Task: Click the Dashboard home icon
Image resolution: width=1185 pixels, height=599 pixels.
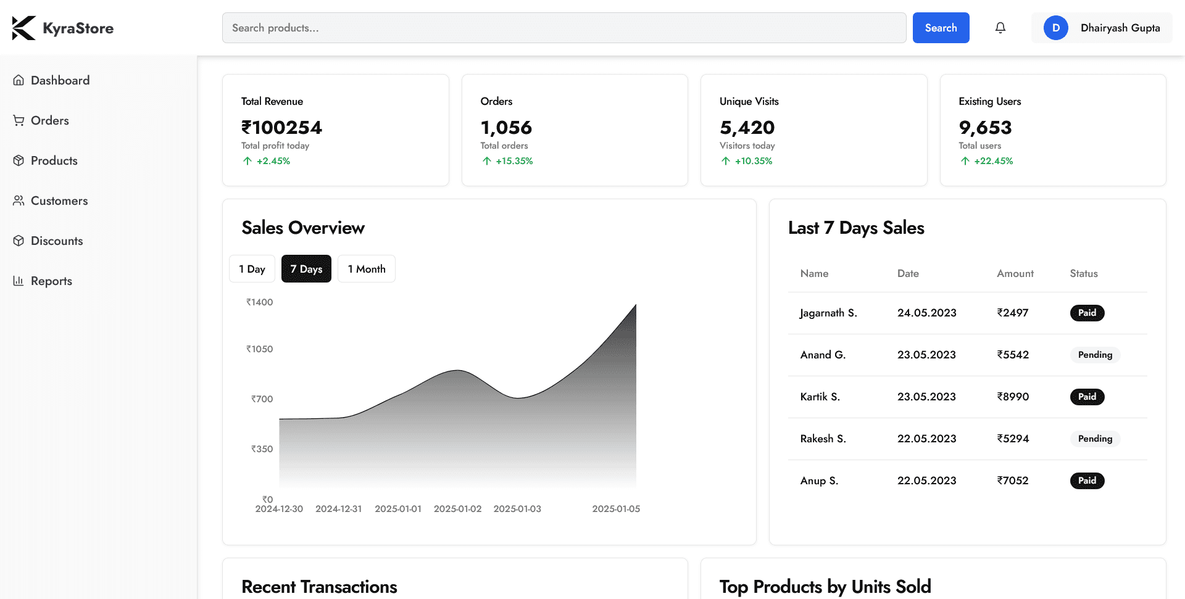Action: pos(19,80)
